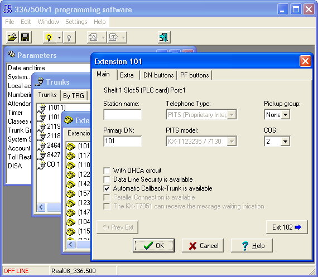318x277 pixels.
Task: Open dropdown arrow beside the yellow bulb
Action: (x=59, y=37)
